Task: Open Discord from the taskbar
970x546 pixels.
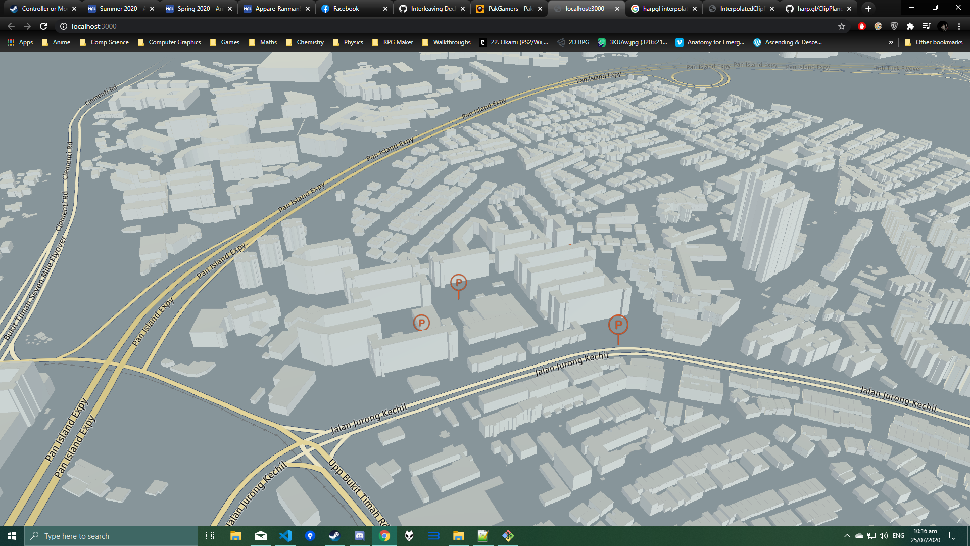Action: pos(359,536)
